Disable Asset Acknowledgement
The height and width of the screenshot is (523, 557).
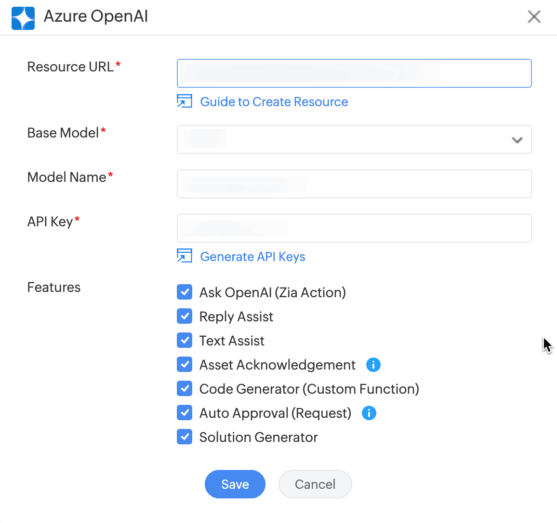[185, 364]
